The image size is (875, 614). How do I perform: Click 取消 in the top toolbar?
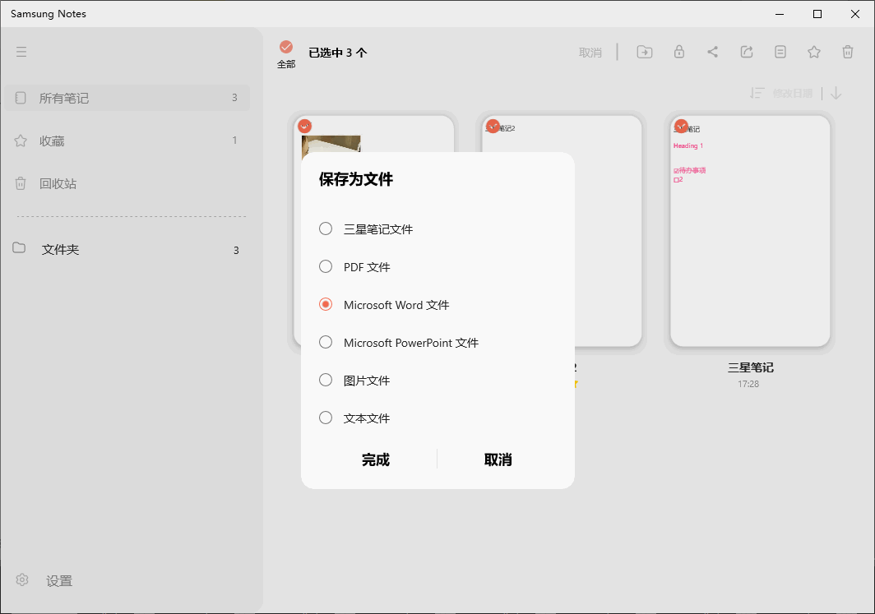(590, 53)
